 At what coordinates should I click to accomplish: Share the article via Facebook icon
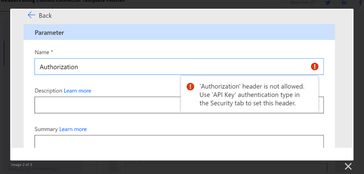tap(361, 3)
